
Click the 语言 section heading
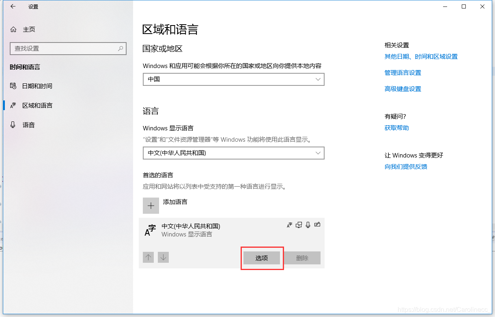coord(151,111)
